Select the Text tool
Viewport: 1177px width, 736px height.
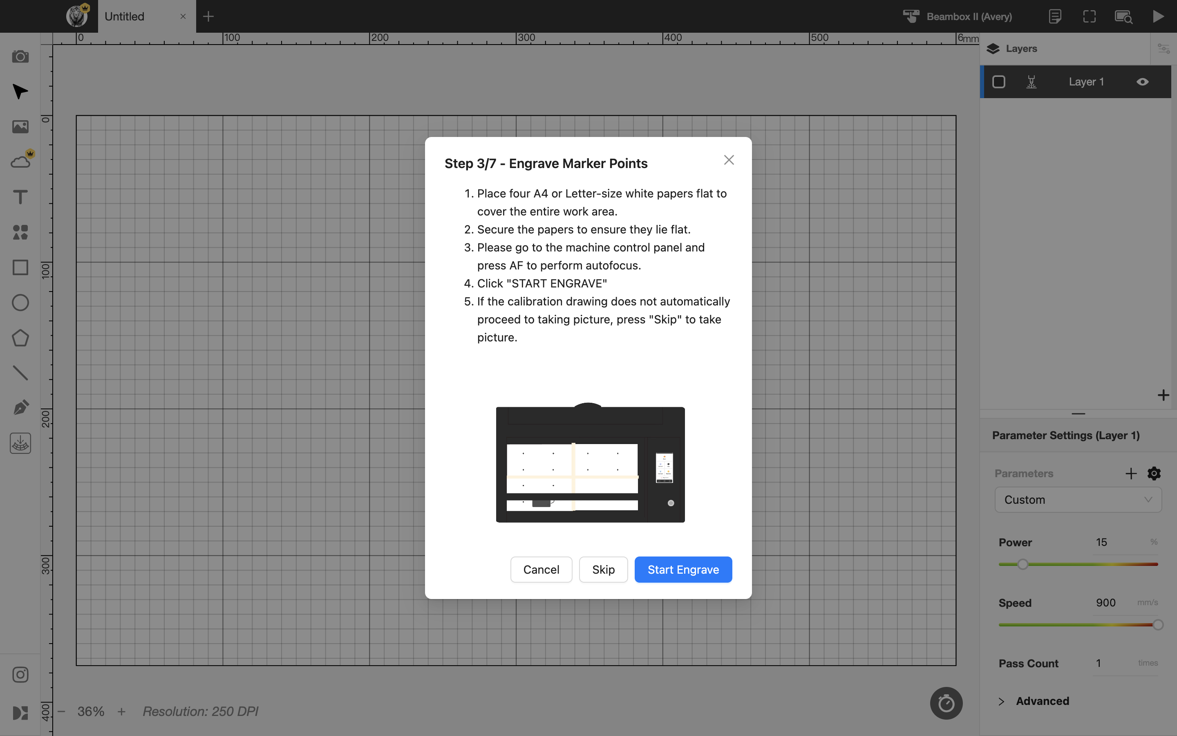[x=20, y=197]
